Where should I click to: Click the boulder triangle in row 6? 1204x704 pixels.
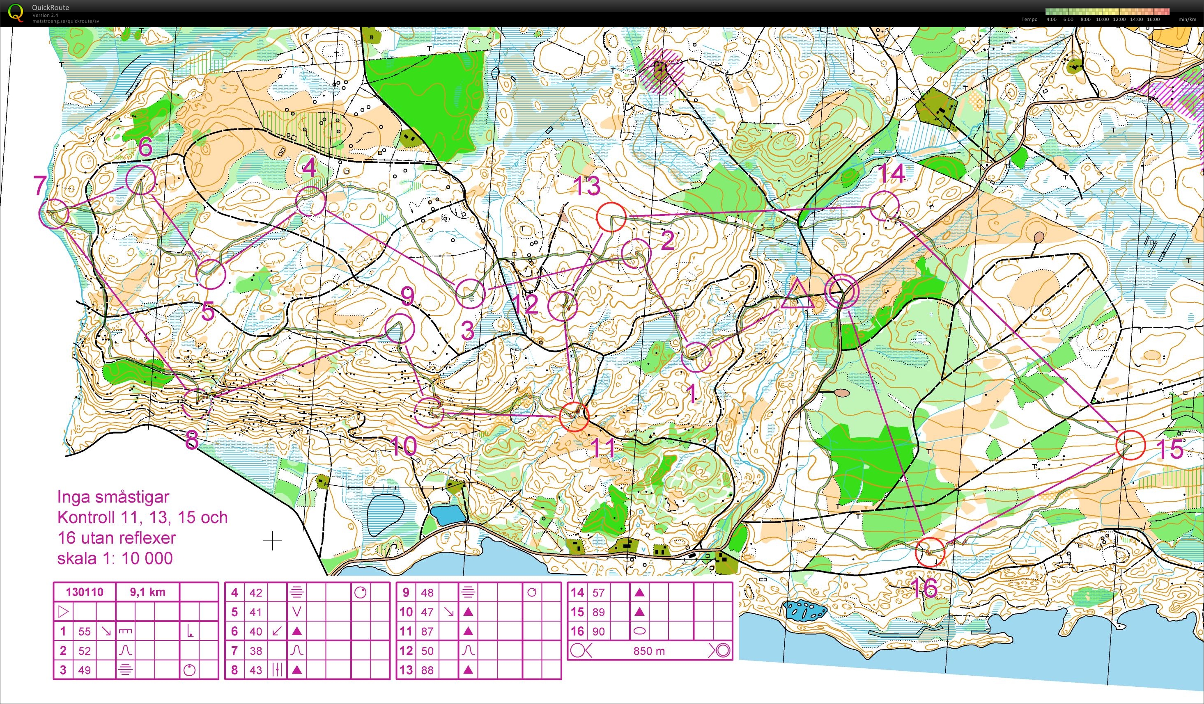(297, 631)
